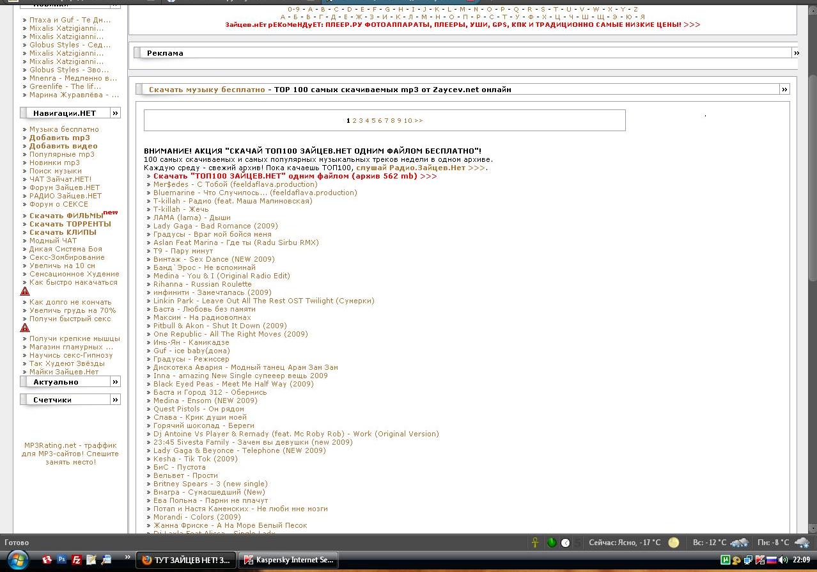Click the yellow tray icon next to µTorrent
Image resolution: width=817 pixels, height=572 pixels.
tap(736, 560)
